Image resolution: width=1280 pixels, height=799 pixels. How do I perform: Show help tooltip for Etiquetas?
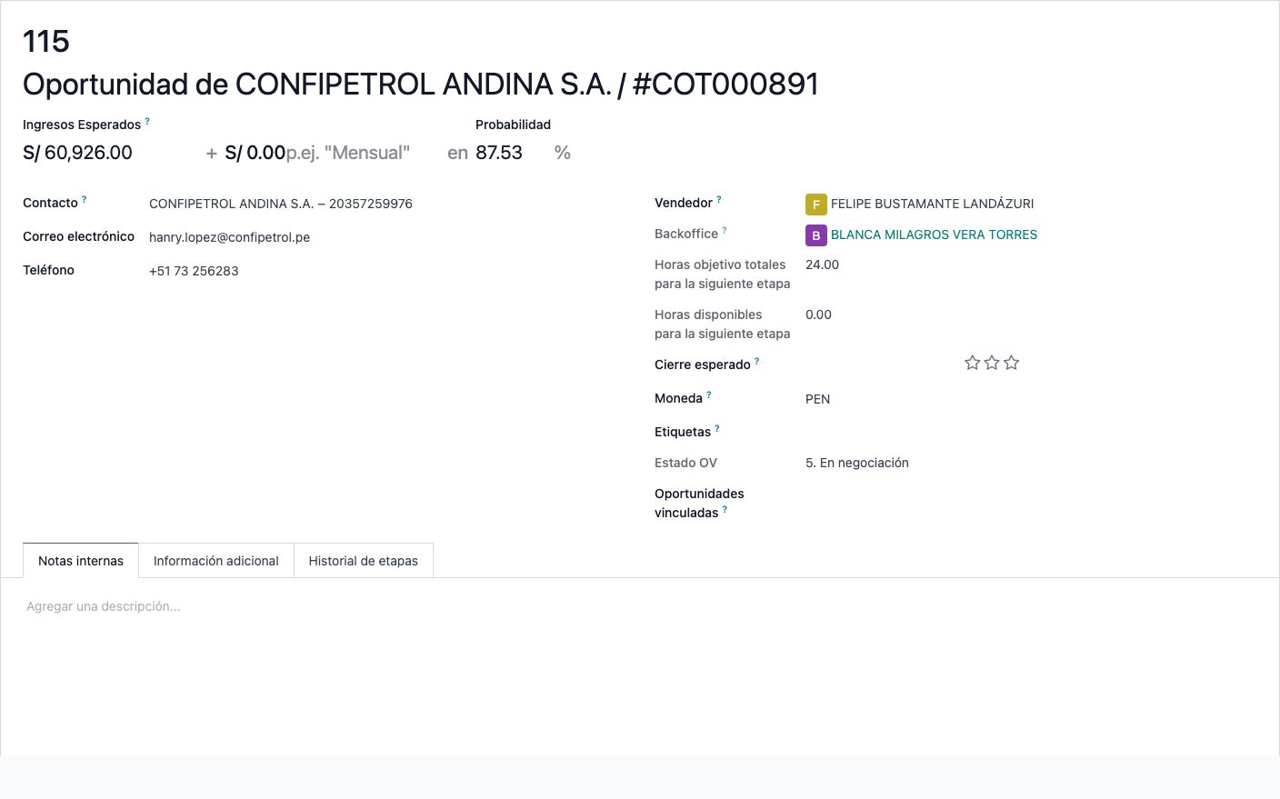pos(717,428)
